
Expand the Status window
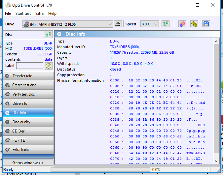pyautogui.click(x=28, y=163)
